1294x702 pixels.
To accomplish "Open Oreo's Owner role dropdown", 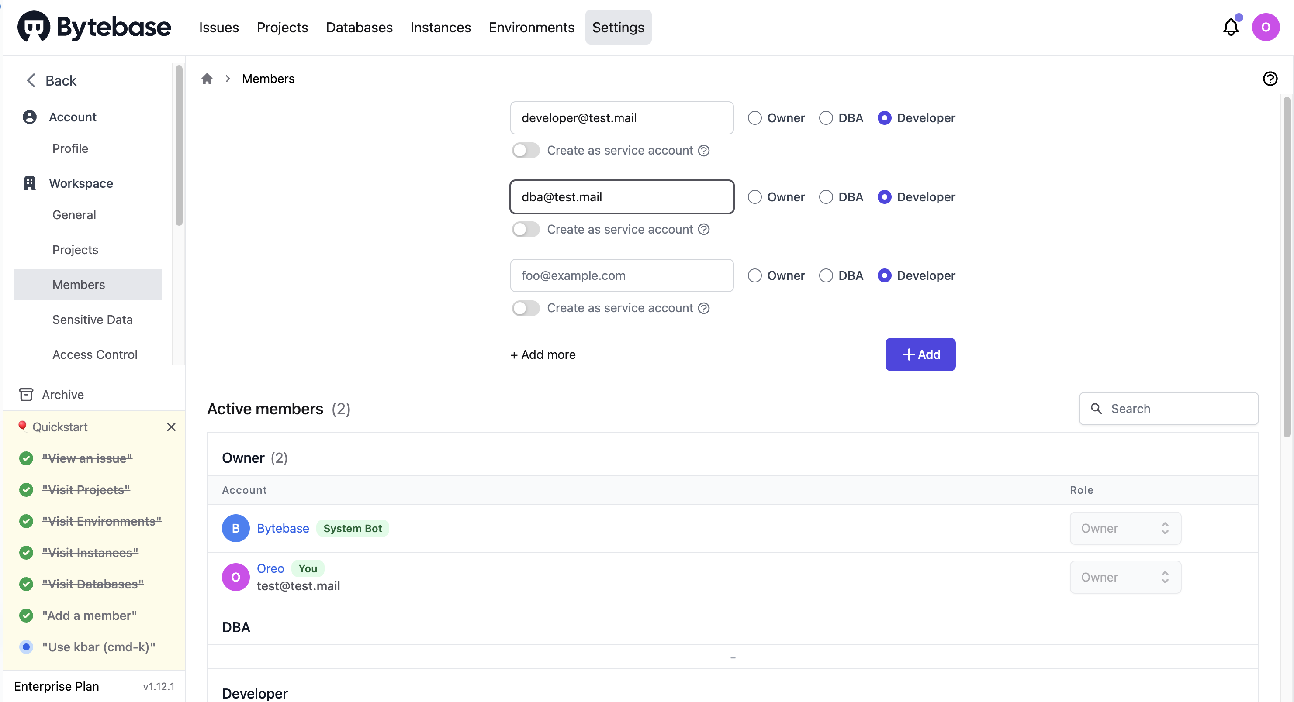I will tap(1125, 578).
